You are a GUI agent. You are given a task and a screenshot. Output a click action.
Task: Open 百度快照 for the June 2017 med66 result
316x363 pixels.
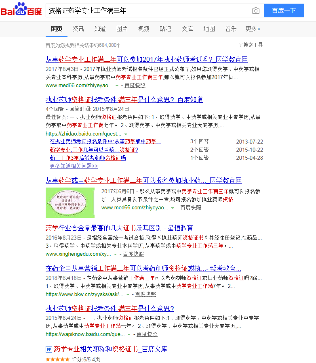pos(190,208)
